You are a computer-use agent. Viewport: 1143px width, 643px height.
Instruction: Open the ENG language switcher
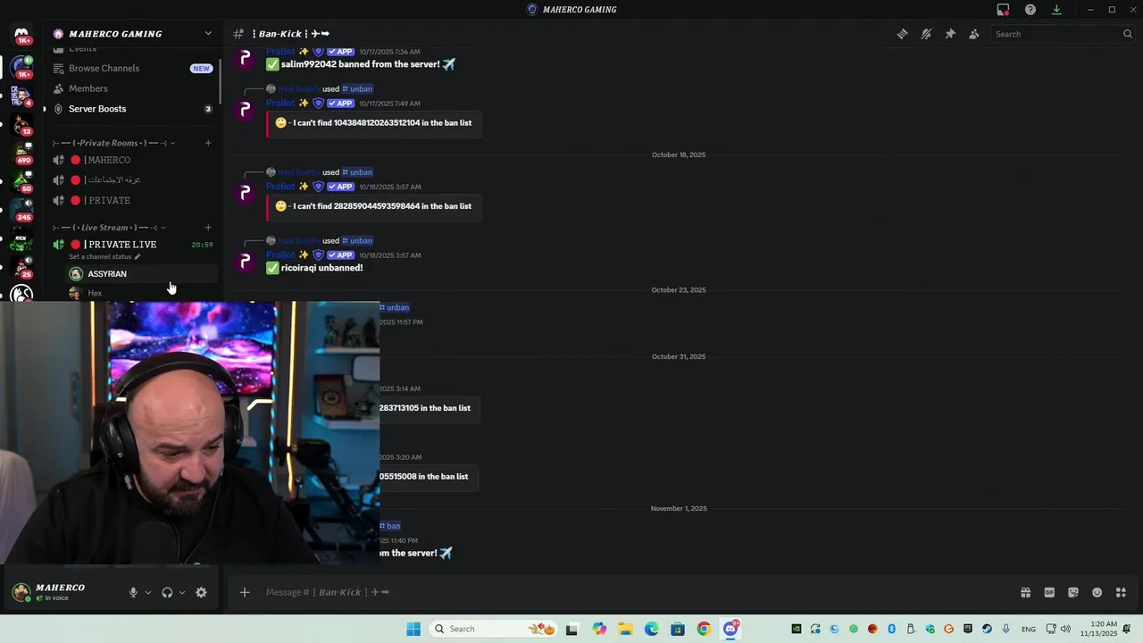(1029, 629)
